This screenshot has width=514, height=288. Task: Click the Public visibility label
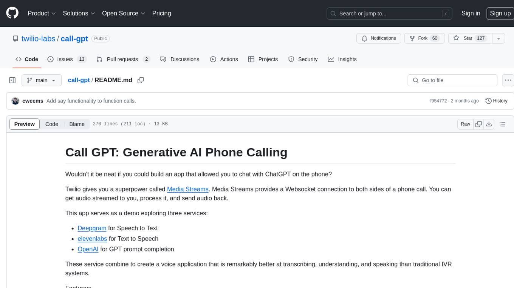pos(101,38)
